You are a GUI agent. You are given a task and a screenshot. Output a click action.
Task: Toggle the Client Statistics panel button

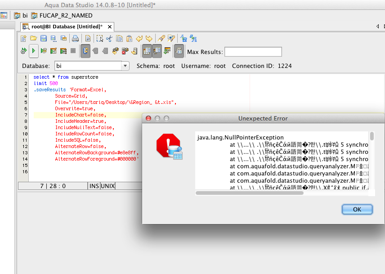click(179, 51)
